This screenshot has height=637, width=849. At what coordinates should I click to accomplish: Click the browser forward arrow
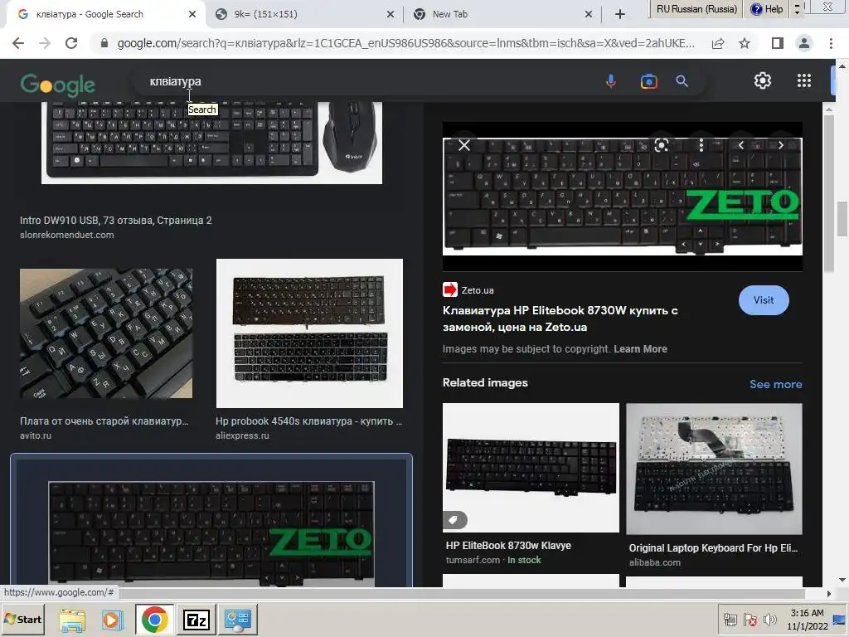45,43
